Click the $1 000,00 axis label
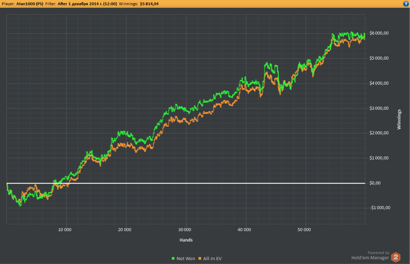 [379, 158]
